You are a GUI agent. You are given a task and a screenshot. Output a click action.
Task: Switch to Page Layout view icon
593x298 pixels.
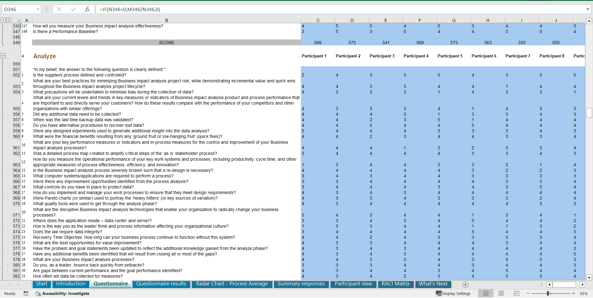click(x=501, y=293)
